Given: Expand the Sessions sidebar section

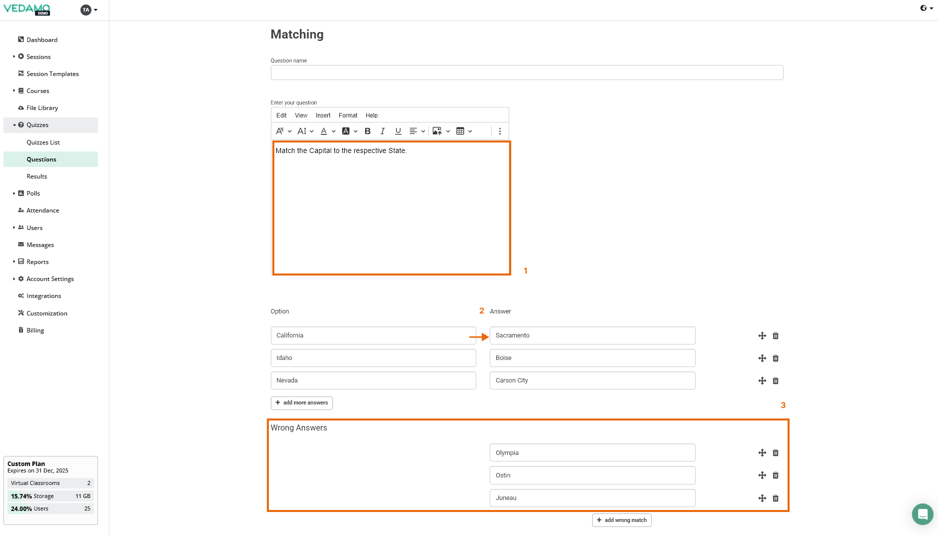Looking at the screenshot, I should (x=14, y=57).
